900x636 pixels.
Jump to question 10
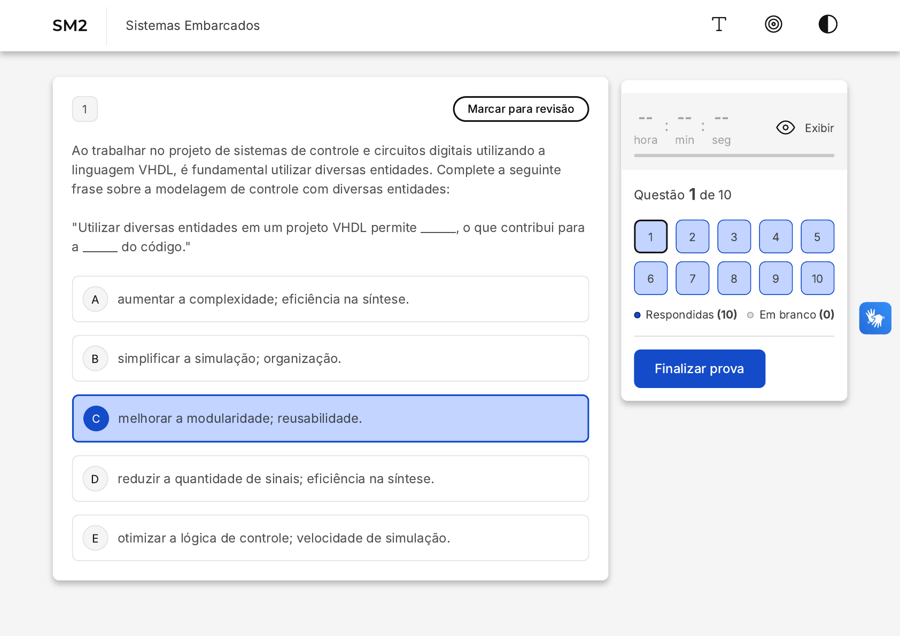pyautogui.click(x=817, y=278)
